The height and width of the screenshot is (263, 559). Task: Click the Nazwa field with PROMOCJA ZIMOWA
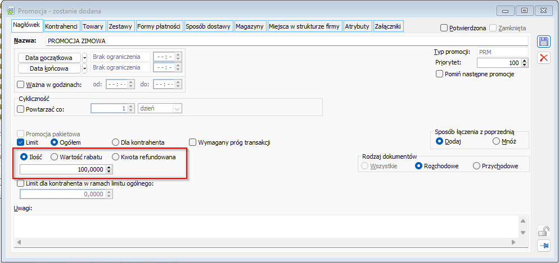(x=287, y=41)
